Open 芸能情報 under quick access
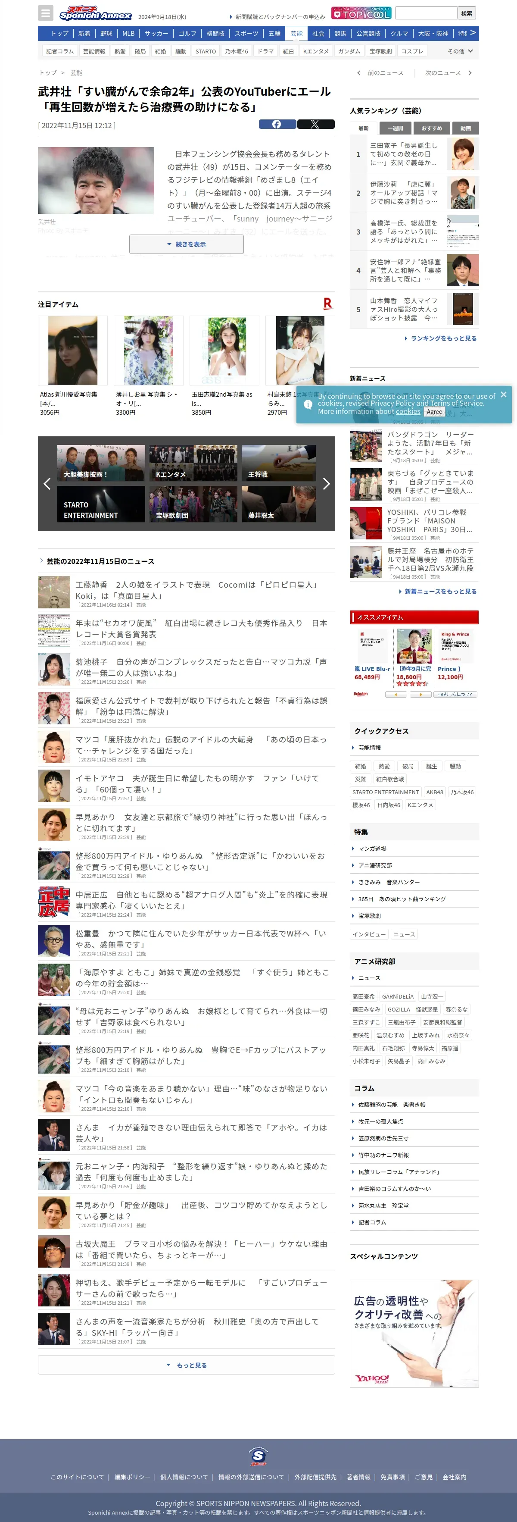 point(370,748)
